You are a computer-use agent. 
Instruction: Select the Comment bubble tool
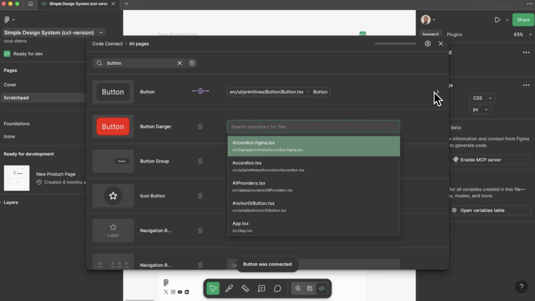[278, 289]
